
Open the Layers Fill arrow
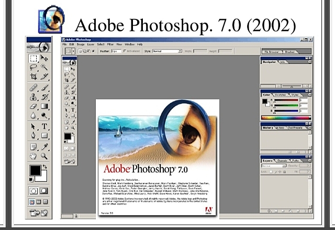pos(309,172)
